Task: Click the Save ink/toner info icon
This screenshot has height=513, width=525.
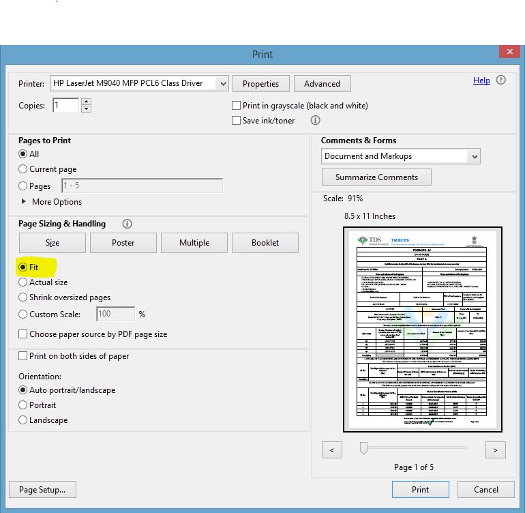Action: 315,120
